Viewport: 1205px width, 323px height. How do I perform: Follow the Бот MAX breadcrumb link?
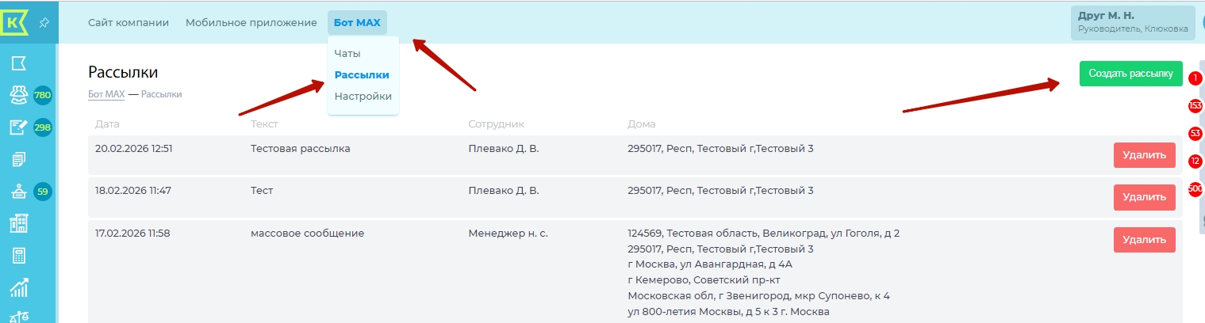106,94
